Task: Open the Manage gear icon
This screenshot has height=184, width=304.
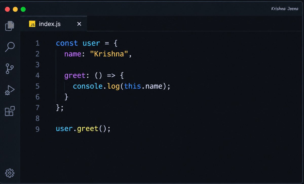Action: pyautogui.click(x=10, y=173)
